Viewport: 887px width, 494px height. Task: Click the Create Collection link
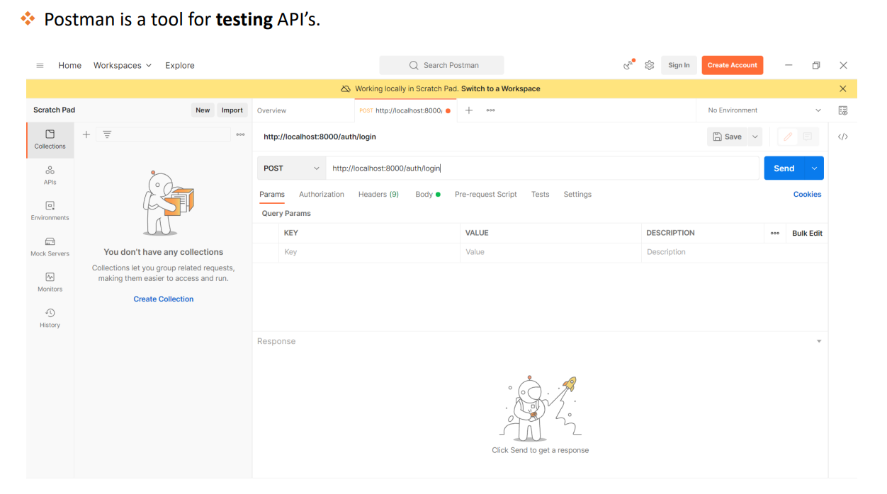click(x=164, y=299)
